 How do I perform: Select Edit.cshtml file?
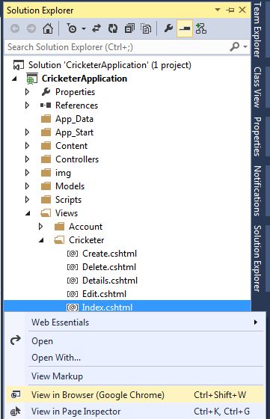[x=104, y=294]
